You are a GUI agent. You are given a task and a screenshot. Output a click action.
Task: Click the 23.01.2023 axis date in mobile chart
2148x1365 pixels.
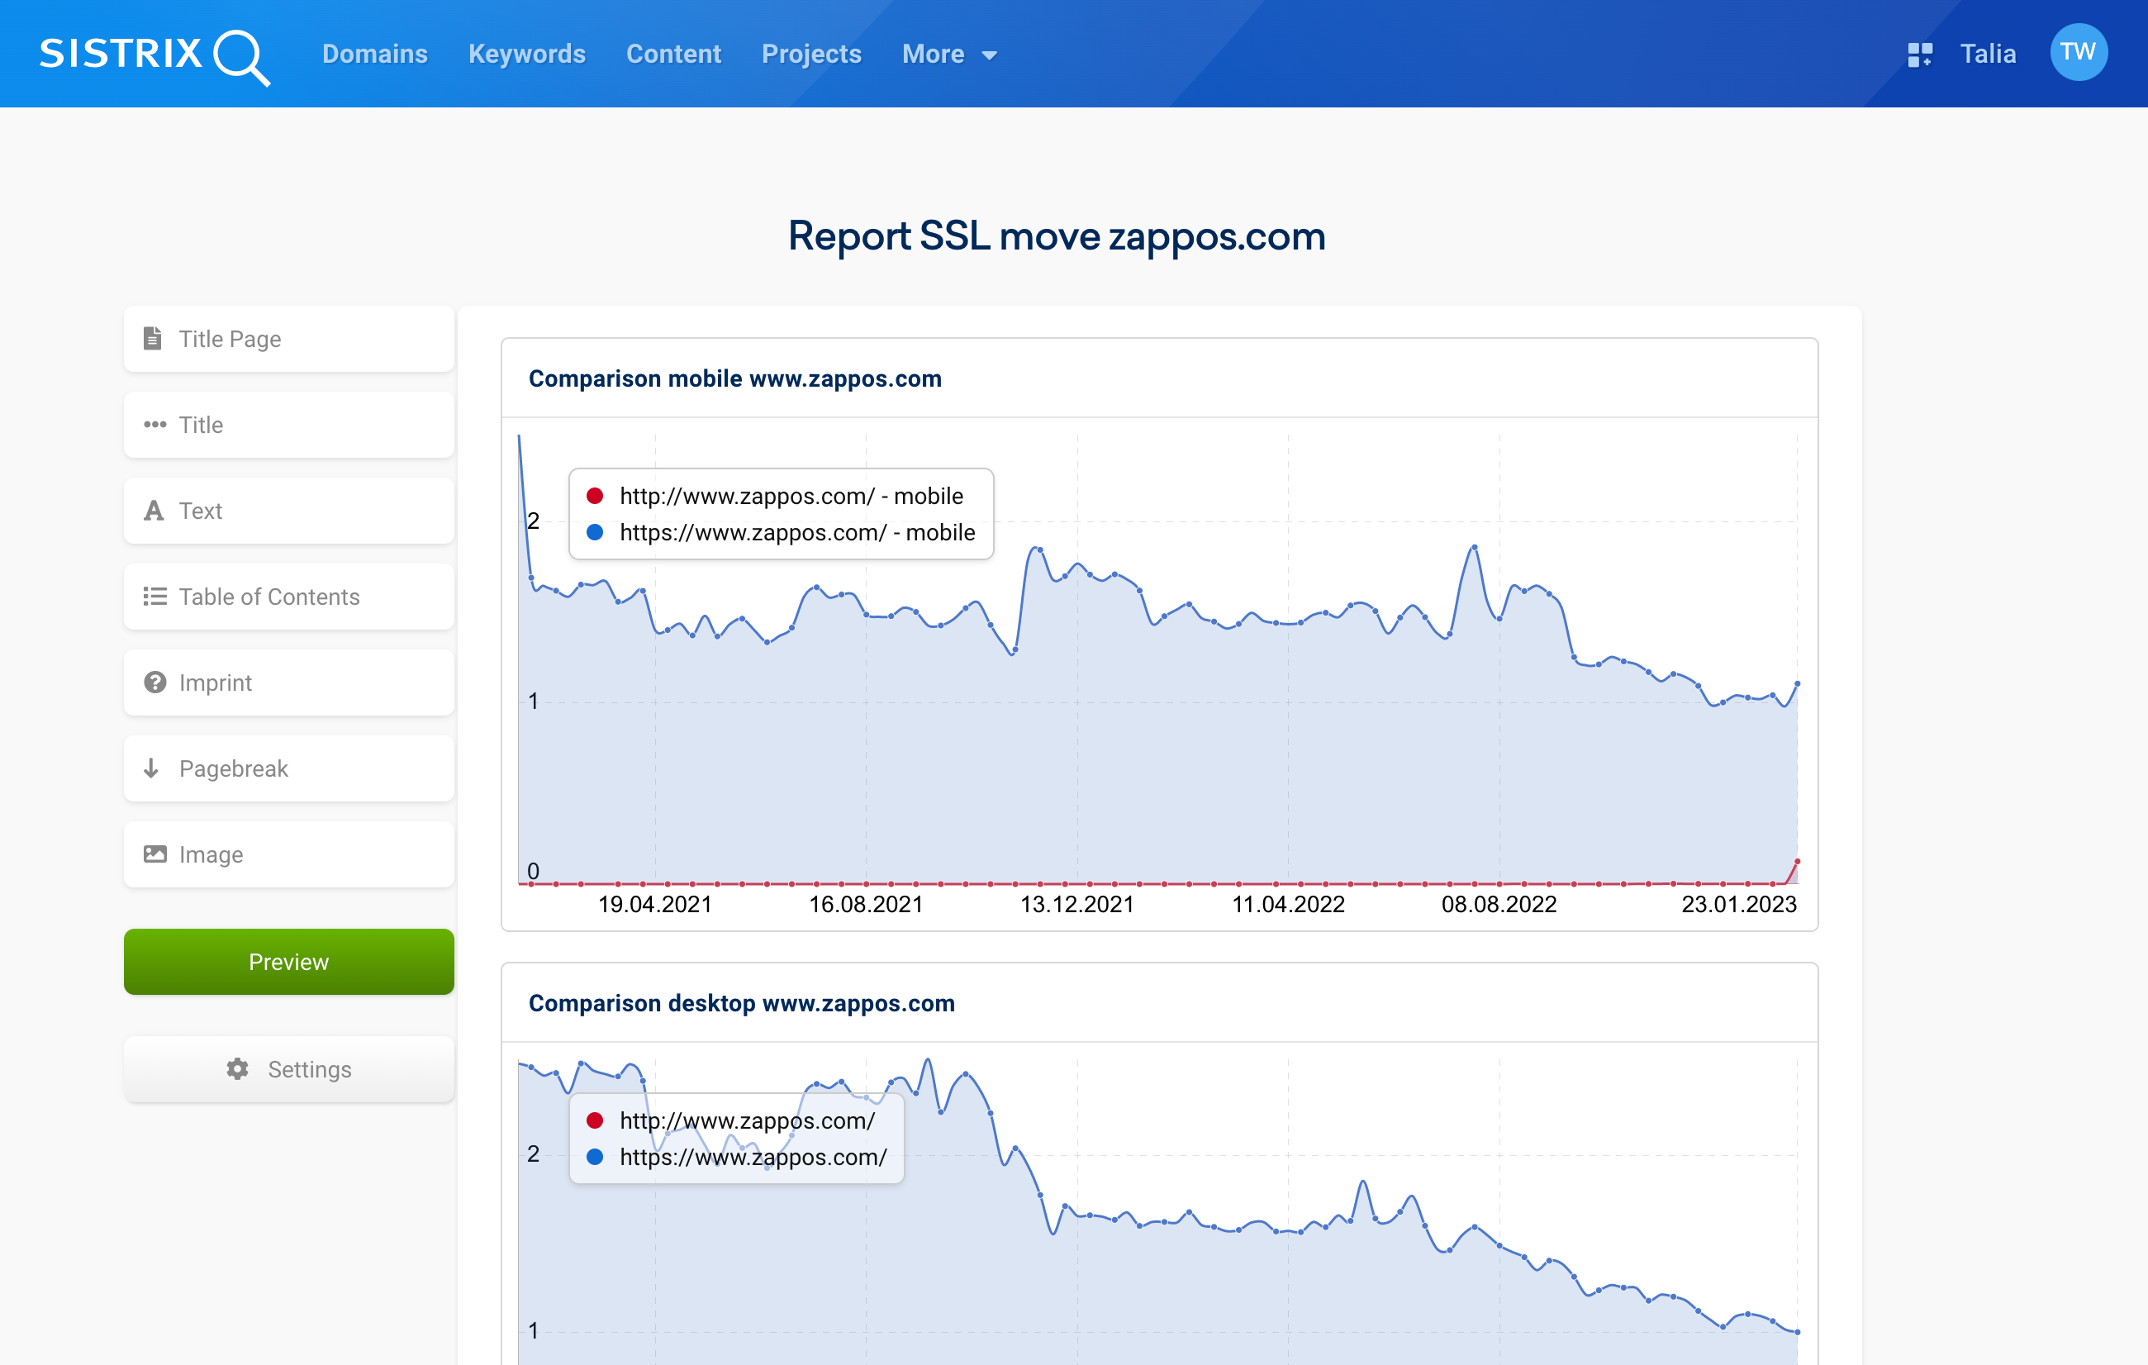pos(1738,905)
